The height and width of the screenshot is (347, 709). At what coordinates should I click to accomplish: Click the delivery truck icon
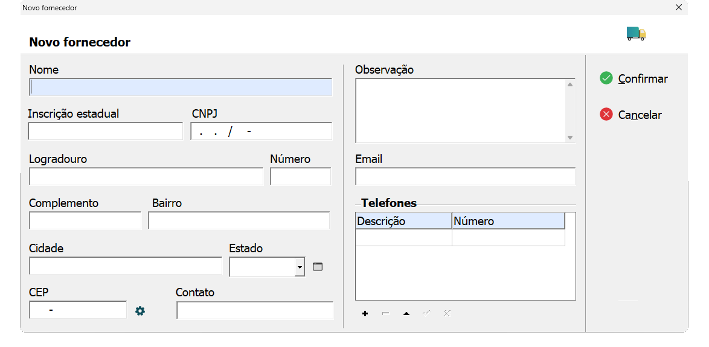tap(636, 33)
